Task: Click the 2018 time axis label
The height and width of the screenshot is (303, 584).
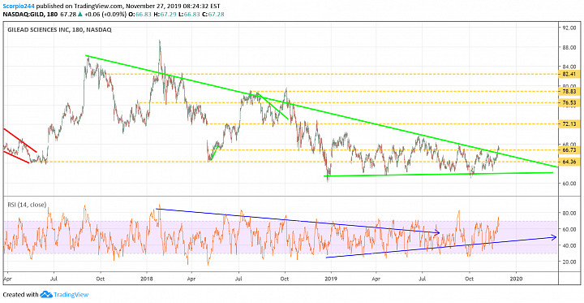Action: pos(147,278)
